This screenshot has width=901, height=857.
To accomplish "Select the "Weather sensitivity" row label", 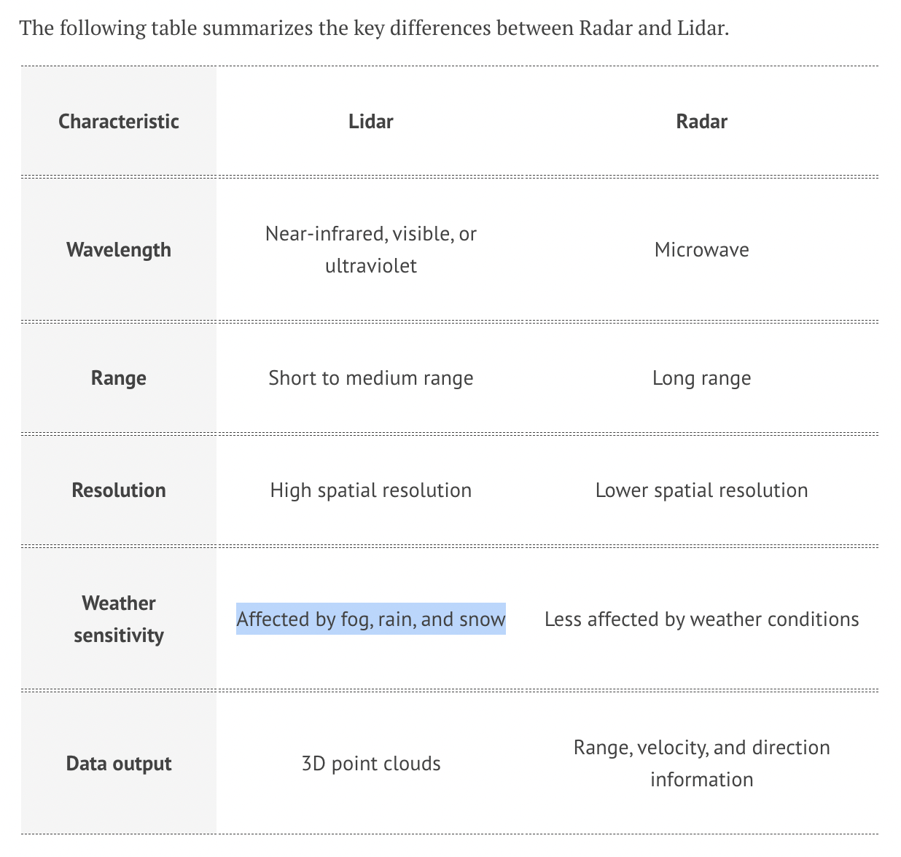I will click(119, 619).
